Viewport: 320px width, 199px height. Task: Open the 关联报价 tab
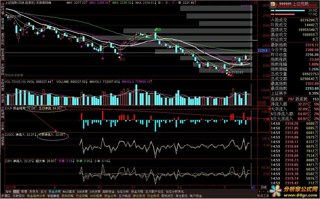point(19,196)
